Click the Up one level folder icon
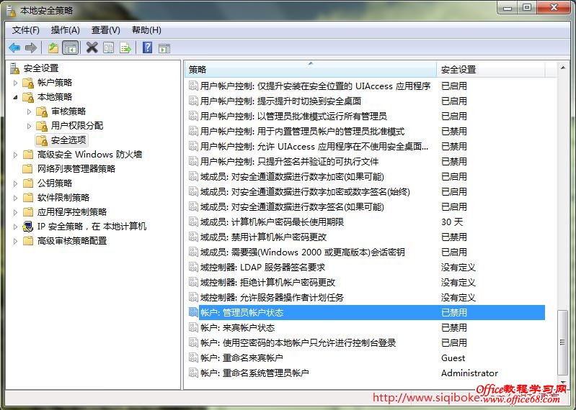This screenshot has height=410, width=576. (x=53, y=47)
